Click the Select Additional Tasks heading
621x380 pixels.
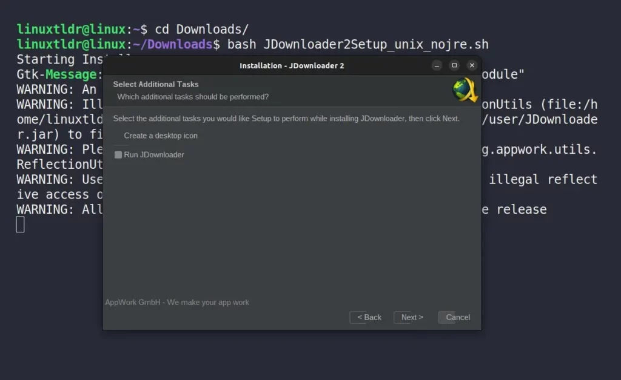pos(156,84)
